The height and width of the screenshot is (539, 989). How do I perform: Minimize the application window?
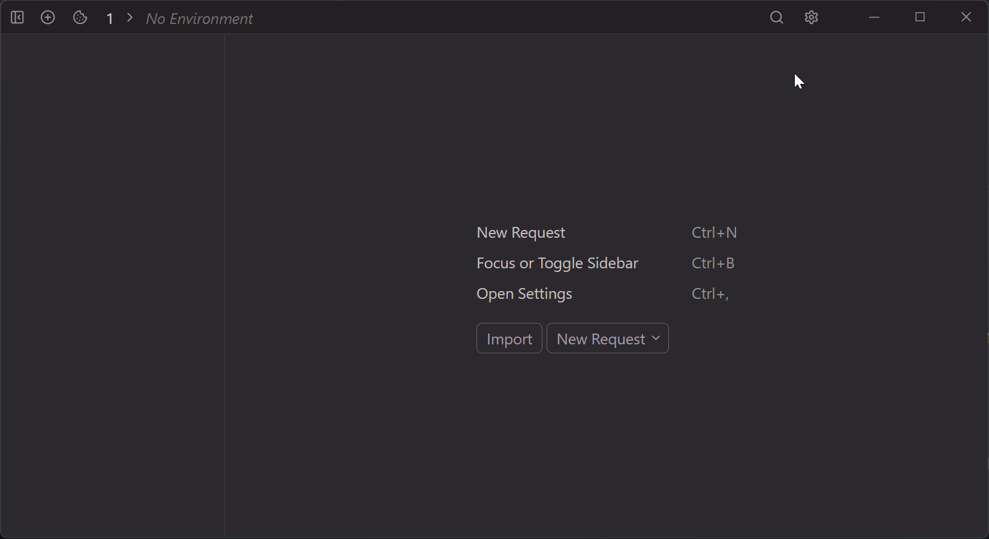[875, 17]
